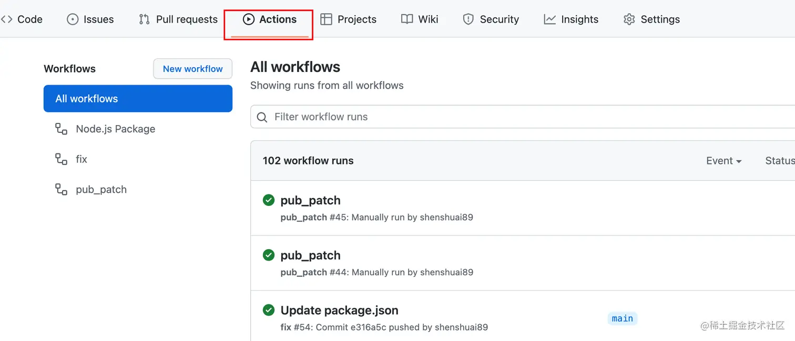Click 'Showing runs from all workflows' text
The height and width of the screenshot is (341, 795).
[x=327, y=85]
